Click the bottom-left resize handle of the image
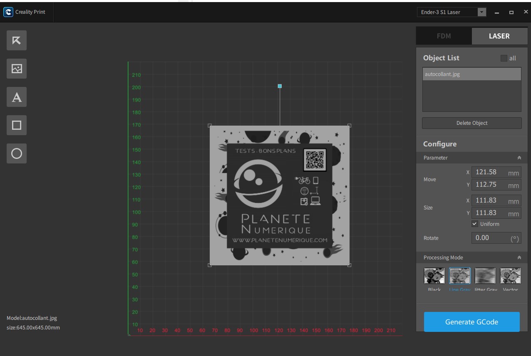This screenshot has height=356, width=531. pos(210,265)
